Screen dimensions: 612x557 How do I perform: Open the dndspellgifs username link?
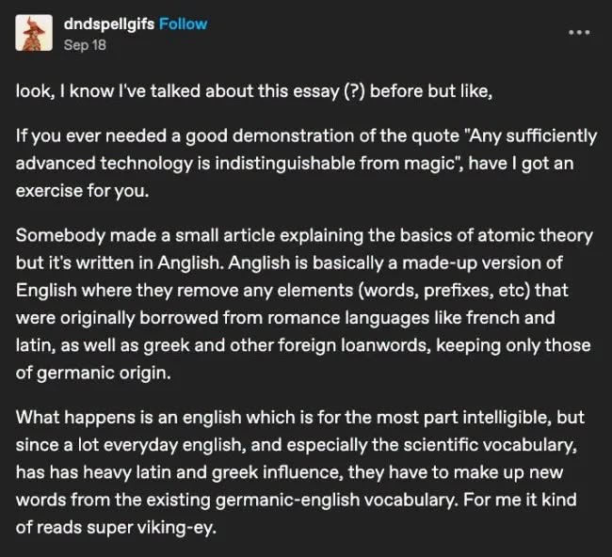(x=109, y=24)
